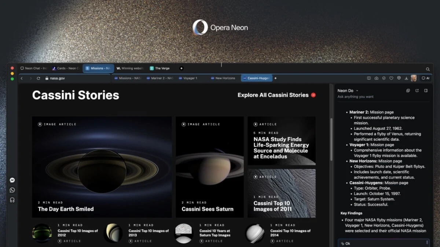440x247 pixels.
Task: Open the user profile avatar menu
Action: tap(414, 78)
